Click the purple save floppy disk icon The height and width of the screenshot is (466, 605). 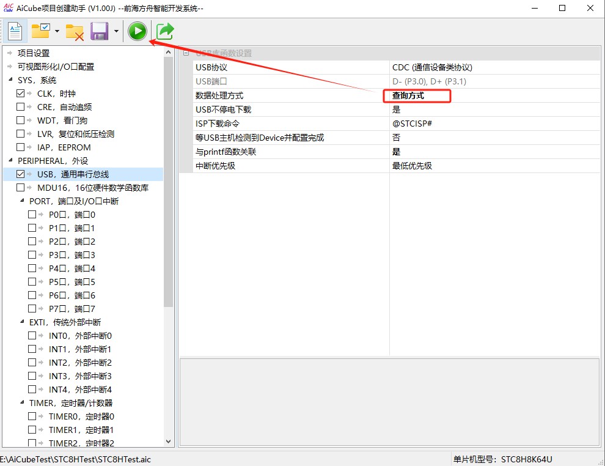(x=99, y=31)
